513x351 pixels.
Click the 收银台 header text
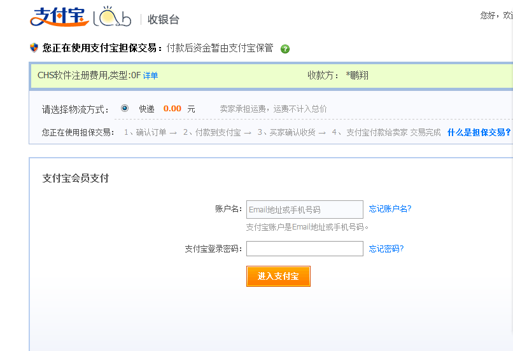click(164, 19)
